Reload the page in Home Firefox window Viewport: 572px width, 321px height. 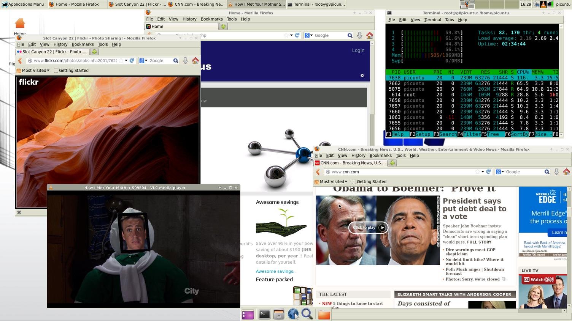pyautogui.click(x=297, y=35)
